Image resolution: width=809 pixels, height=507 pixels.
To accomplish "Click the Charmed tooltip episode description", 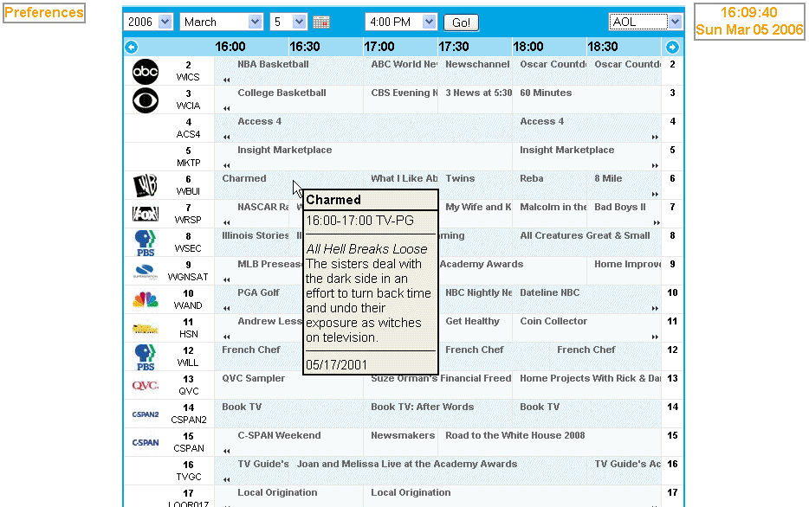I will (368, 300).
